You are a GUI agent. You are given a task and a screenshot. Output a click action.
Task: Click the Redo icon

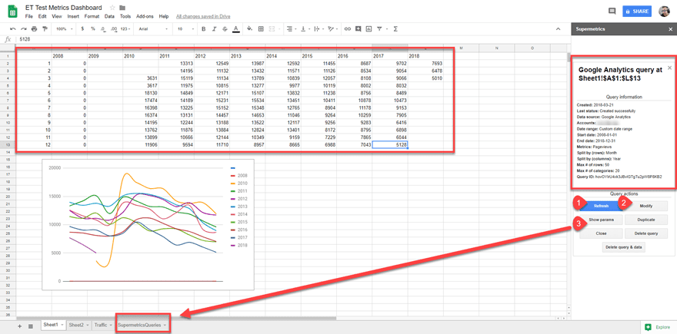pyautogui.click(x=23, y=29)
